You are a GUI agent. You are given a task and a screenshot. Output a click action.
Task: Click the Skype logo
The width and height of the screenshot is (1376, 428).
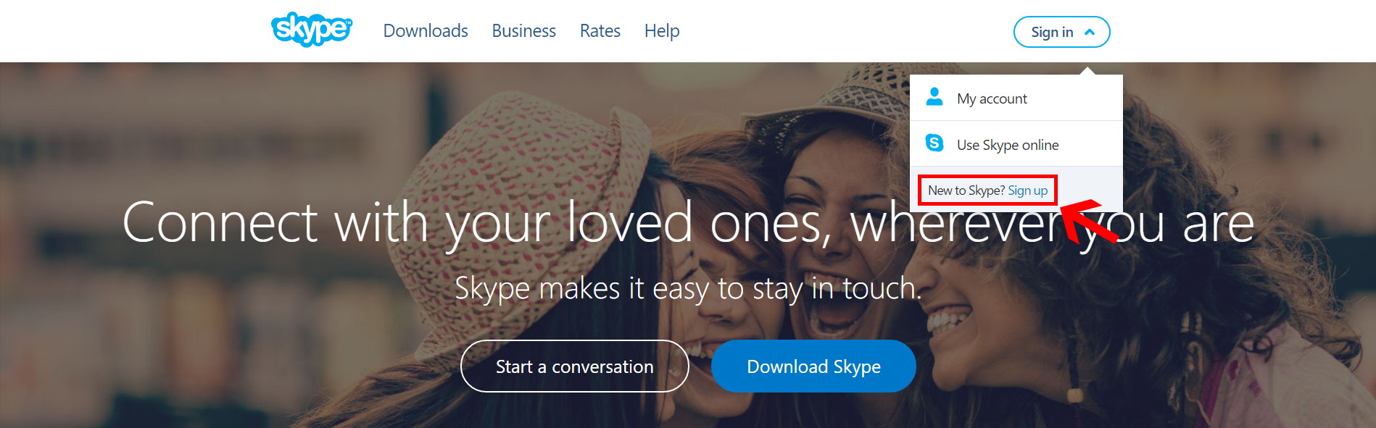312,30
